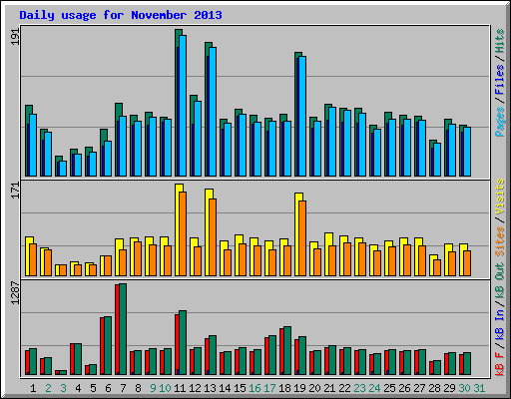The width and height of the screenshot is (511, 399).
Task: Click day 16 on the x-axis
Action: coord(255,388)
